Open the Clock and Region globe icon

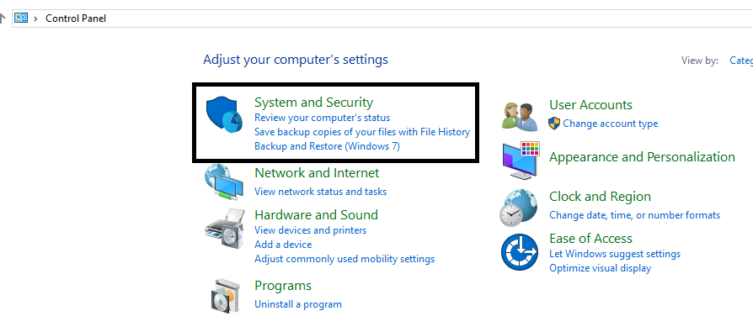point(519,208)
